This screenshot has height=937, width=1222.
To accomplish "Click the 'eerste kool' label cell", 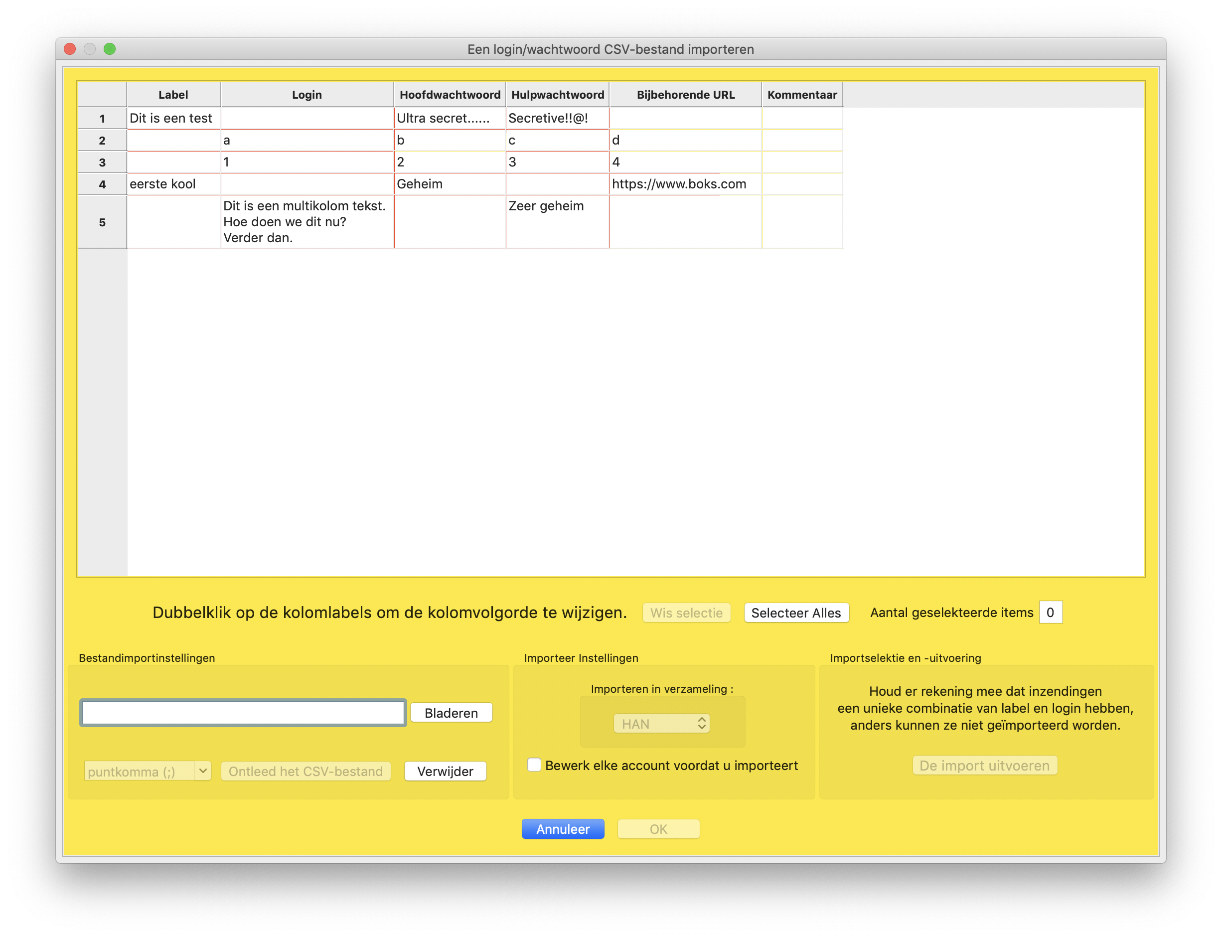I will point(173,184).
